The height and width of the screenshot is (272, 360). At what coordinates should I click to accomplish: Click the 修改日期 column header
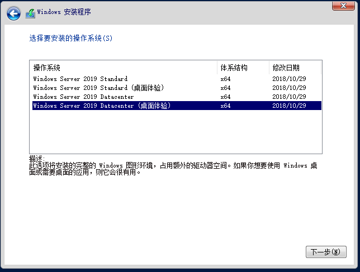coord(286,68)
